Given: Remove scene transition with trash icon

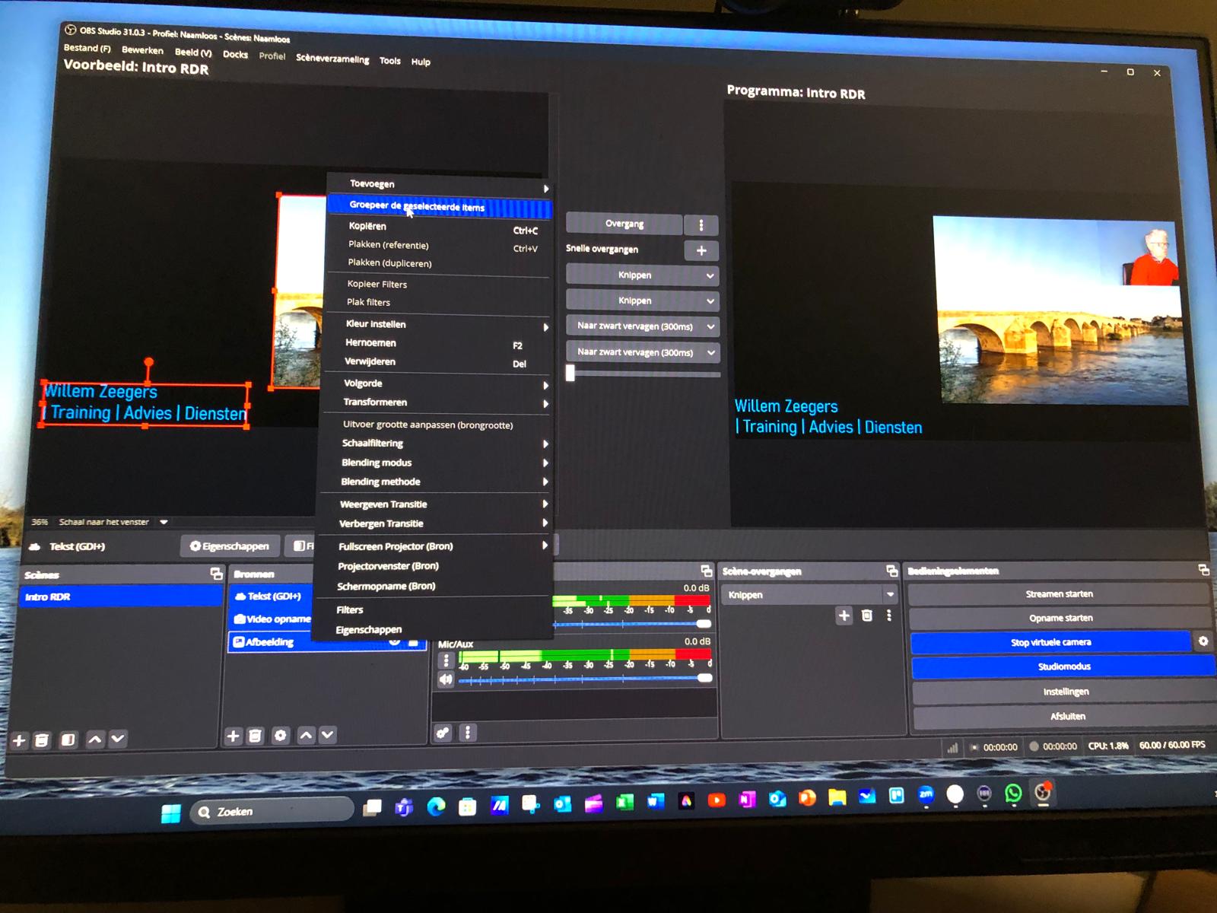Looking at the screenshot, I should [867, 616].
